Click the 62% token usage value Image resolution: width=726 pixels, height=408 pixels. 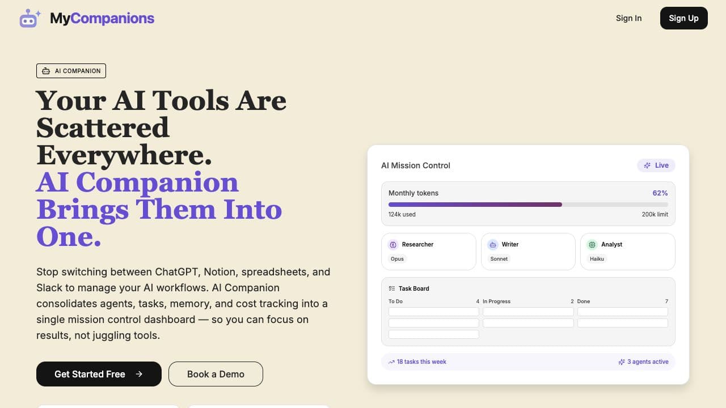[x=660, y=193]
